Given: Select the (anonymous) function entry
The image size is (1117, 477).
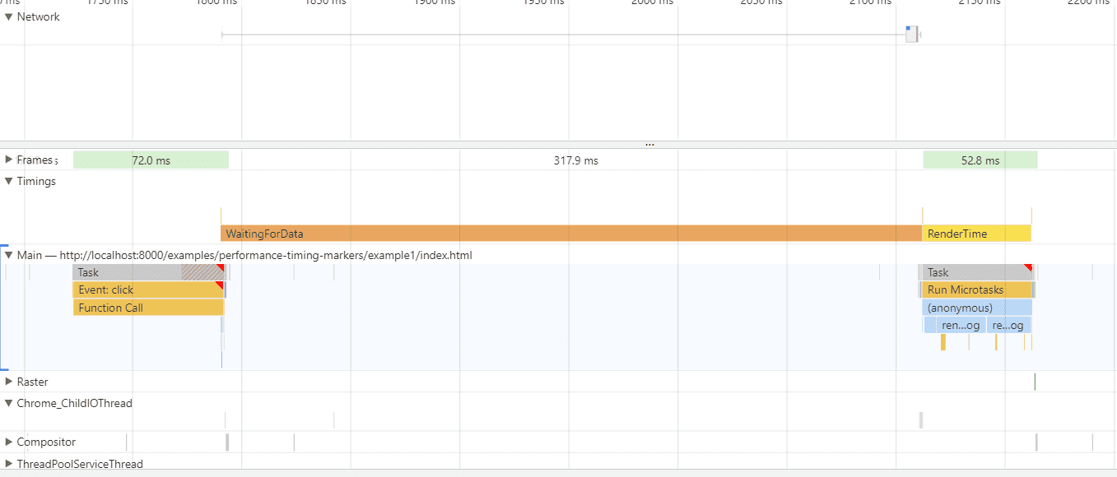Looking at the screenshot, I should [x=976, y=308].
